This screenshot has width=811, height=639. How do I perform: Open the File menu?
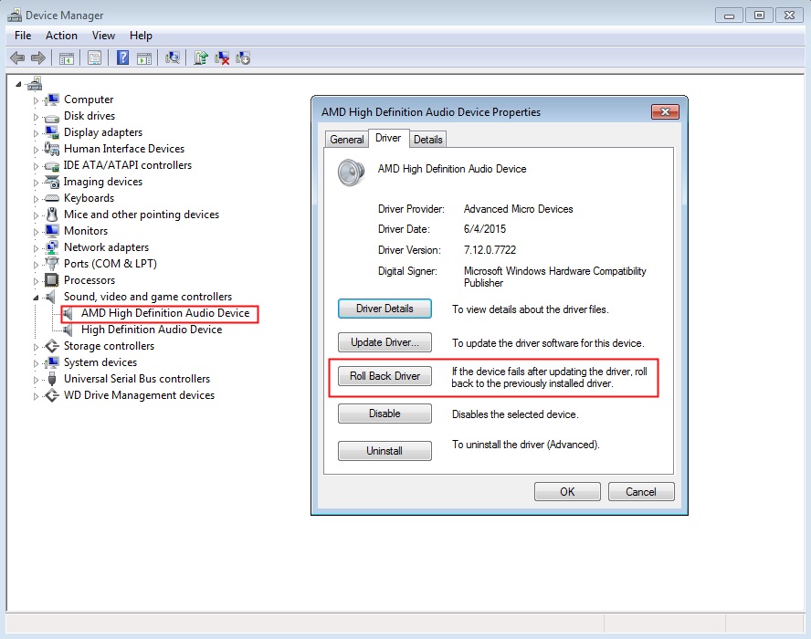(23, 36)
